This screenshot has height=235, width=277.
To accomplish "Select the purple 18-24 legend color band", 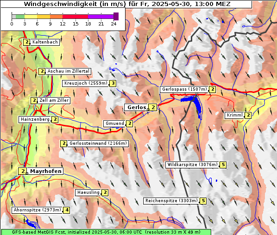I will (x=101, y=17).
